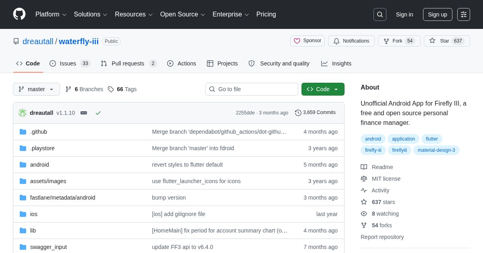Viewport: 483px width, 253px height.
Task: View the green check commit status
Action: coord(98,113)
